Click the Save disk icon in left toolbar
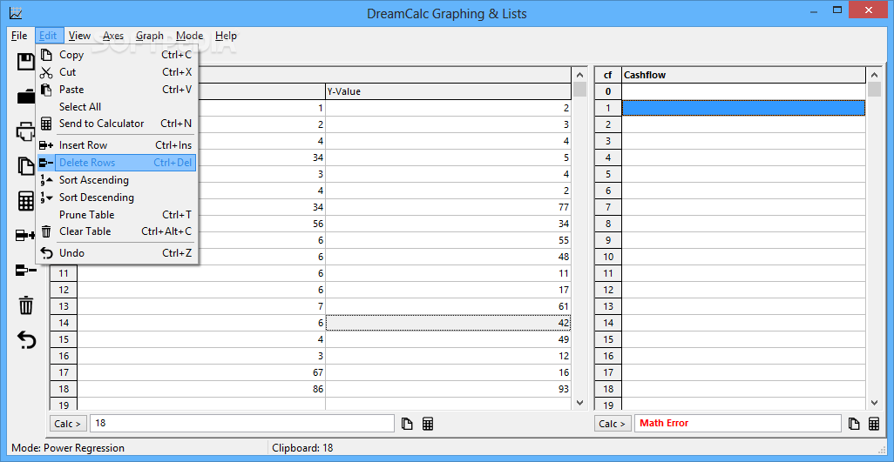 pos(26,62)
